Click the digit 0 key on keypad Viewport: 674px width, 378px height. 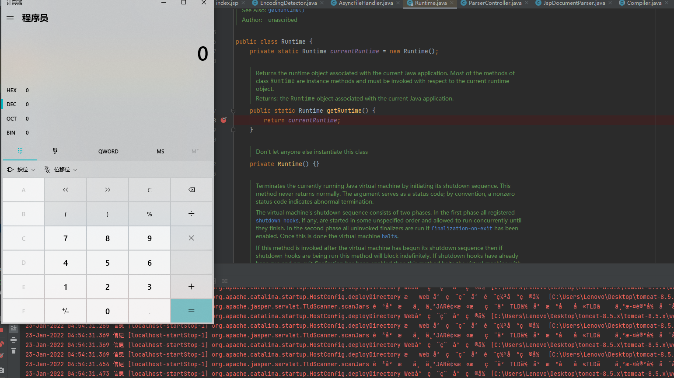(x=108, y=311)
